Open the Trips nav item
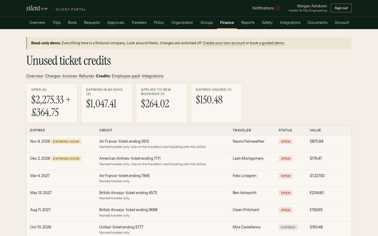The height and width of the screenshot is (236, 378). 57,23
